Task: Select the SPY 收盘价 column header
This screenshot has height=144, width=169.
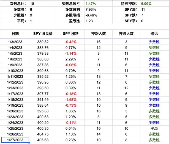Action: pos(43,34)
